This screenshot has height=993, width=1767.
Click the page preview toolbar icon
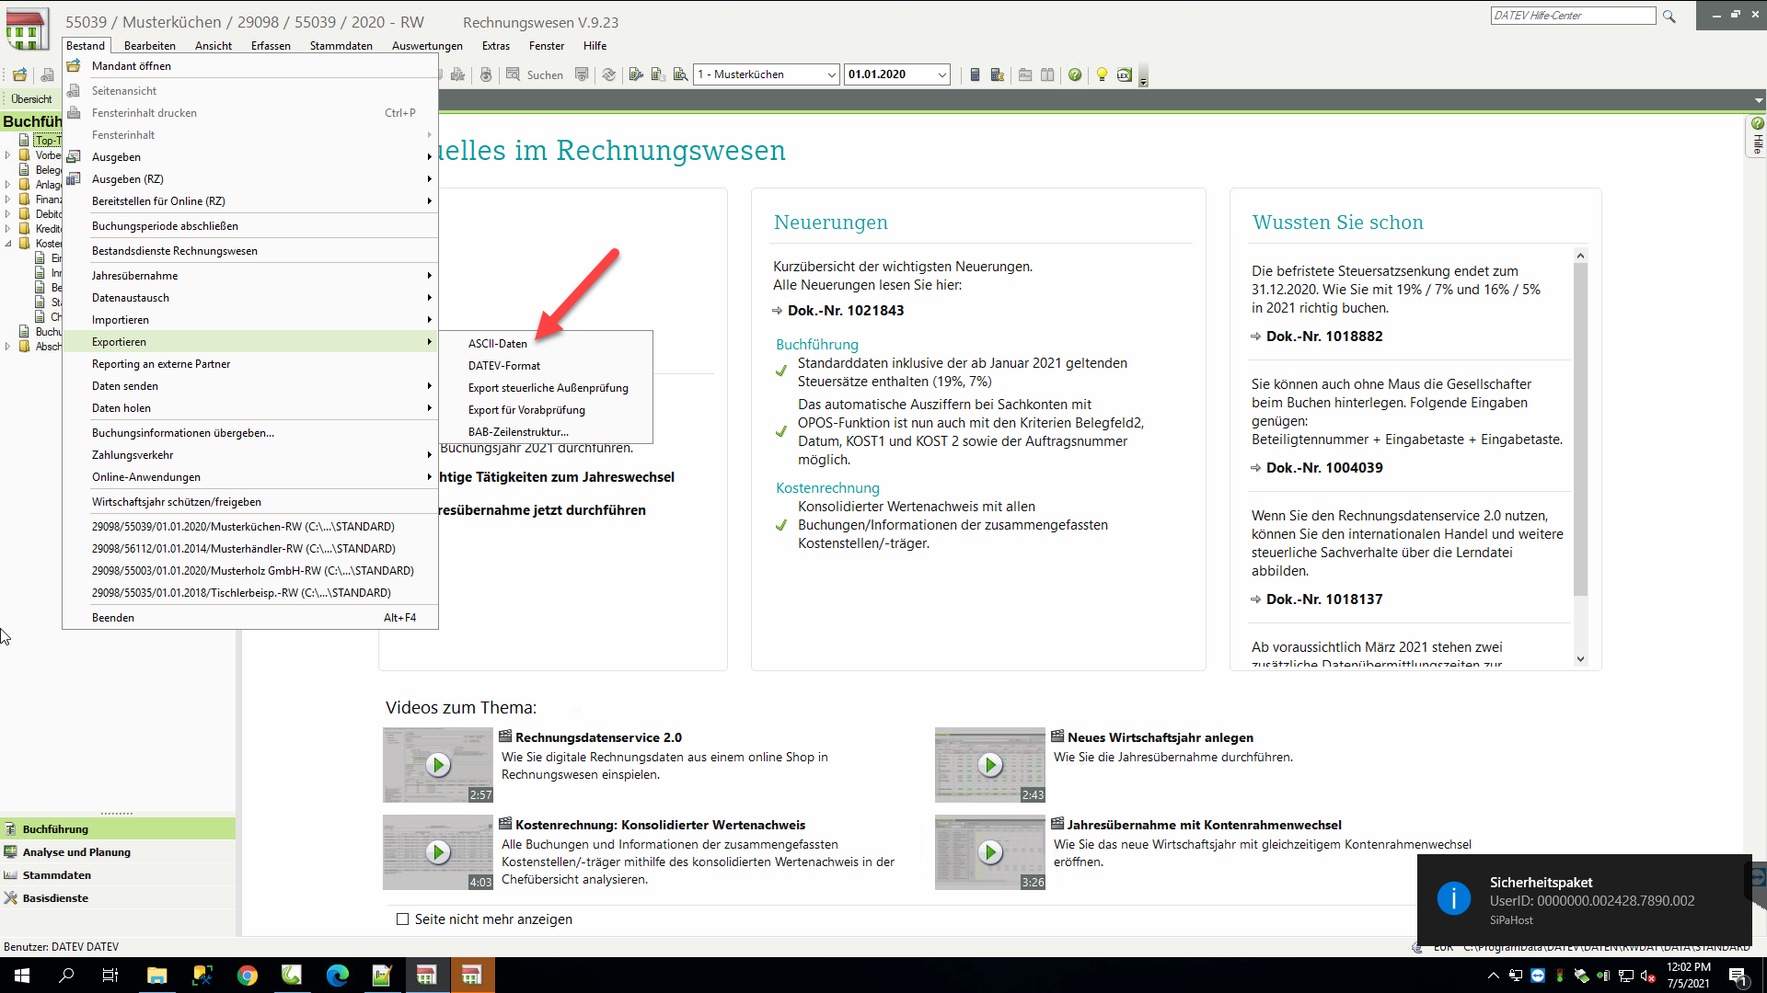click(x=485, y=75)
